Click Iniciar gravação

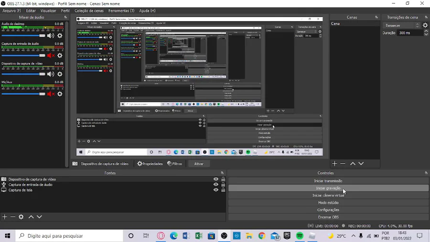328,188
